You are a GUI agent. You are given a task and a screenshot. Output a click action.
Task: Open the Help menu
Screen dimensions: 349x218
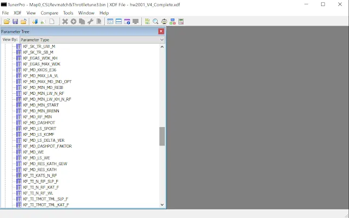pos(104,13)
